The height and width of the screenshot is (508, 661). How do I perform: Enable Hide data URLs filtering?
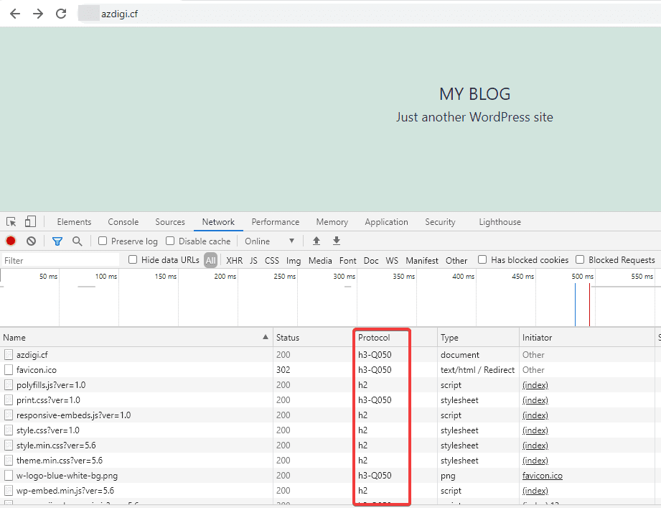132,260
